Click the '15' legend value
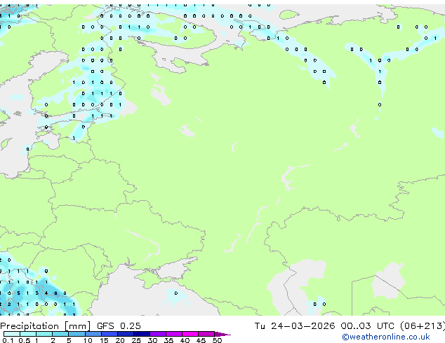This screenshot has width=445, height=343. pyautogui.click(x=104, y=340)
